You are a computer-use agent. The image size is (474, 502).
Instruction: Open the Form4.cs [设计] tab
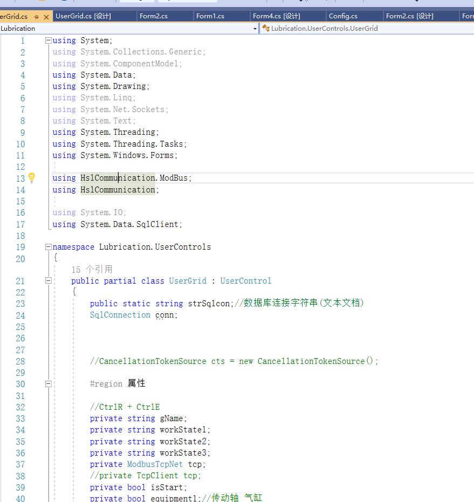[x=276, y=16]
